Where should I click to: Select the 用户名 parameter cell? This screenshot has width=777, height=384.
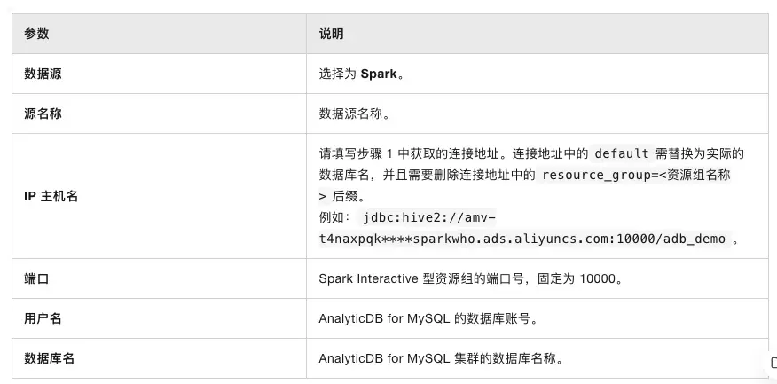click(43, 318)
